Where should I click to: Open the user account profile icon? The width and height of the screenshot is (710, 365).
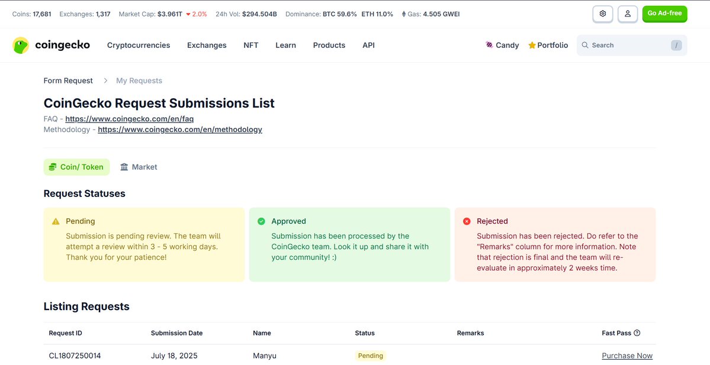point(628,14)
